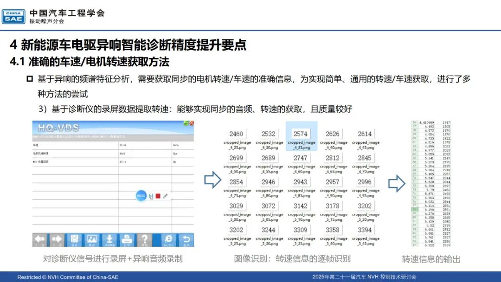The width and height of the screenshot is (501, 282).
Task: Click the next-step right arrow in HQ-VDS toolbar
Action: 57,240
